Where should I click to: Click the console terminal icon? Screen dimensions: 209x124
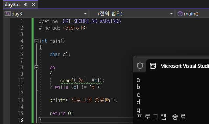tap(153, 66)
